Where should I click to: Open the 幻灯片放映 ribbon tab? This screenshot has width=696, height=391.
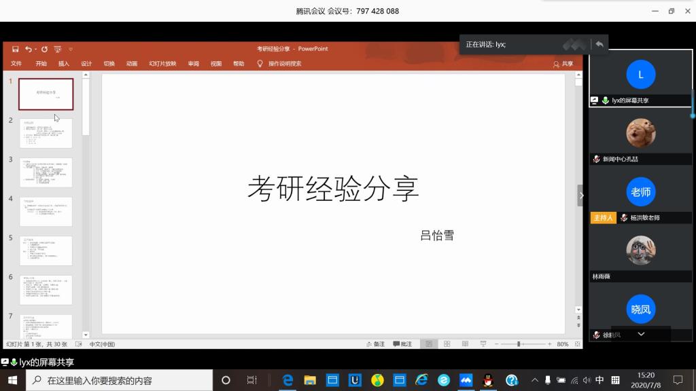(162, 64)
